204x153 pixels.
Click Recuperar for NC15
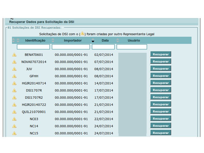pos(161,133)
